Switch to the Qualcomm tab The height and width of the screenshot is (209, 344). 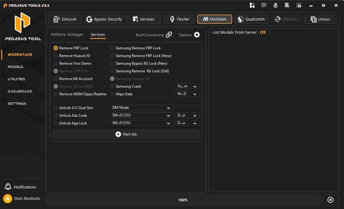[x=251, y=19]
